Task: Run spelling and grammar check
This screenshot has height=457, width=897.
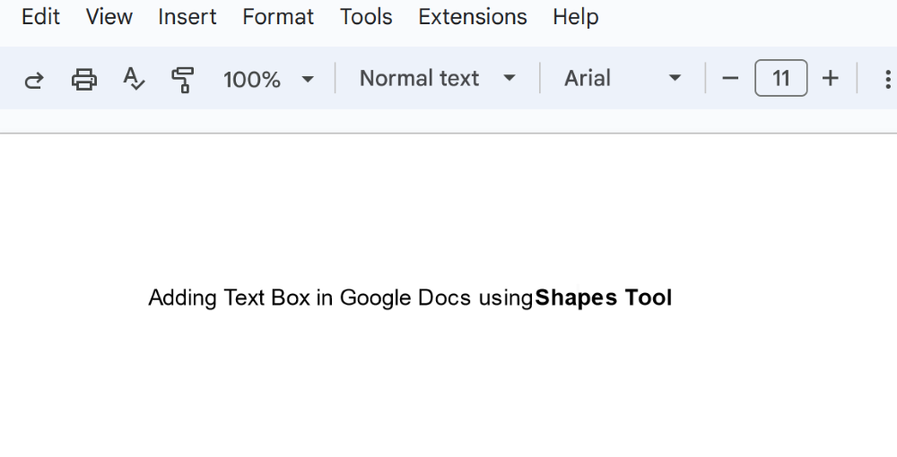Action: [134, 80]
